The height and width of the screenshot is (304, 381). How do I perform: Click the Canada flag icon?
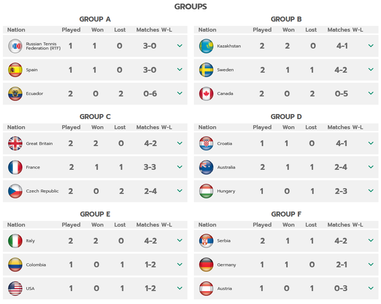point(206,94)
